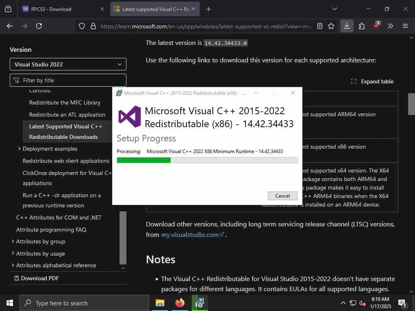
Task: Reload the page with the refresh icon
Action: coord(39,26)
